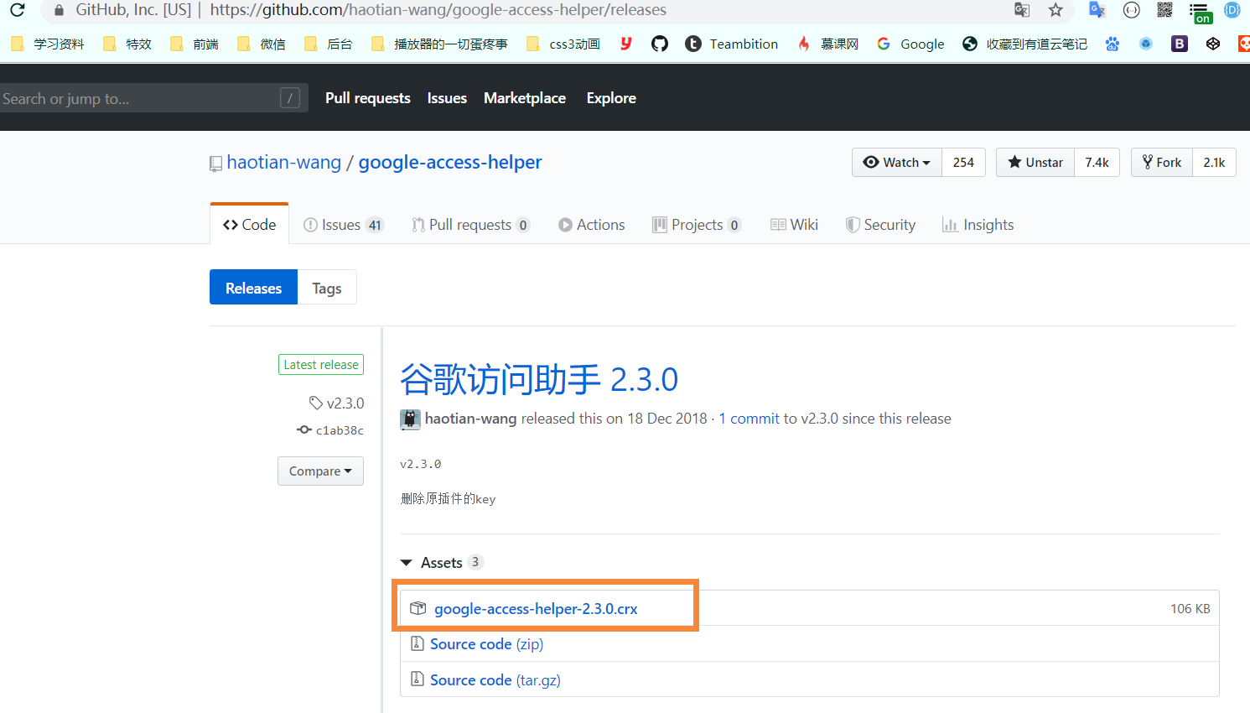
Task: Open the Teambition bookmark
Action: tap(731, 44)
